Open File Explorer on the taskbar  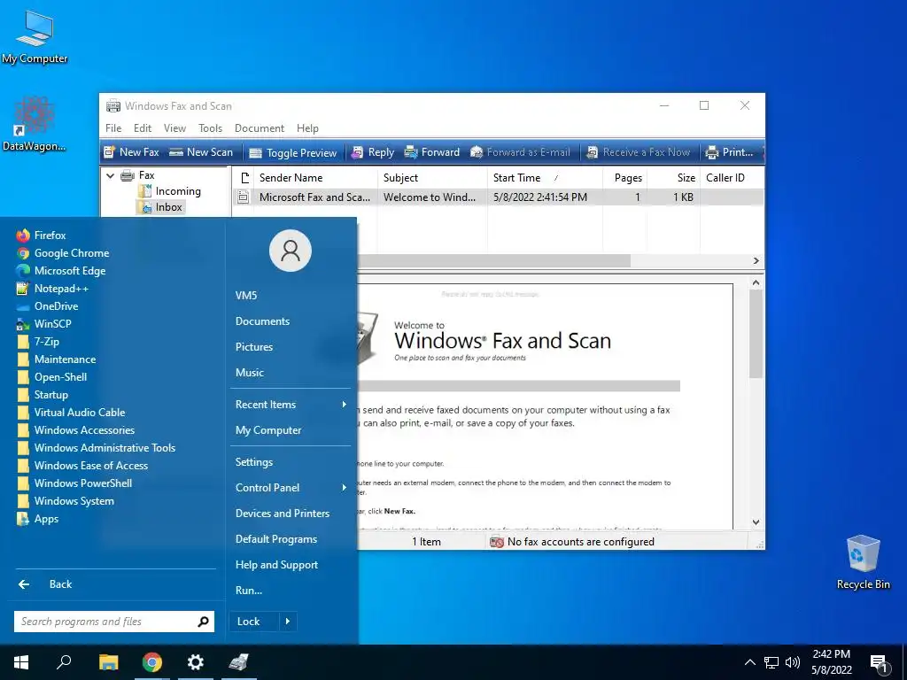[108, 662]
